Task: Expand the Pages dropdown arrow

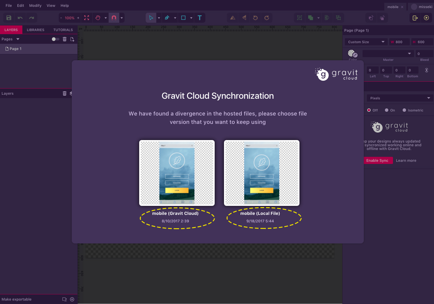Action: [18, 39]
